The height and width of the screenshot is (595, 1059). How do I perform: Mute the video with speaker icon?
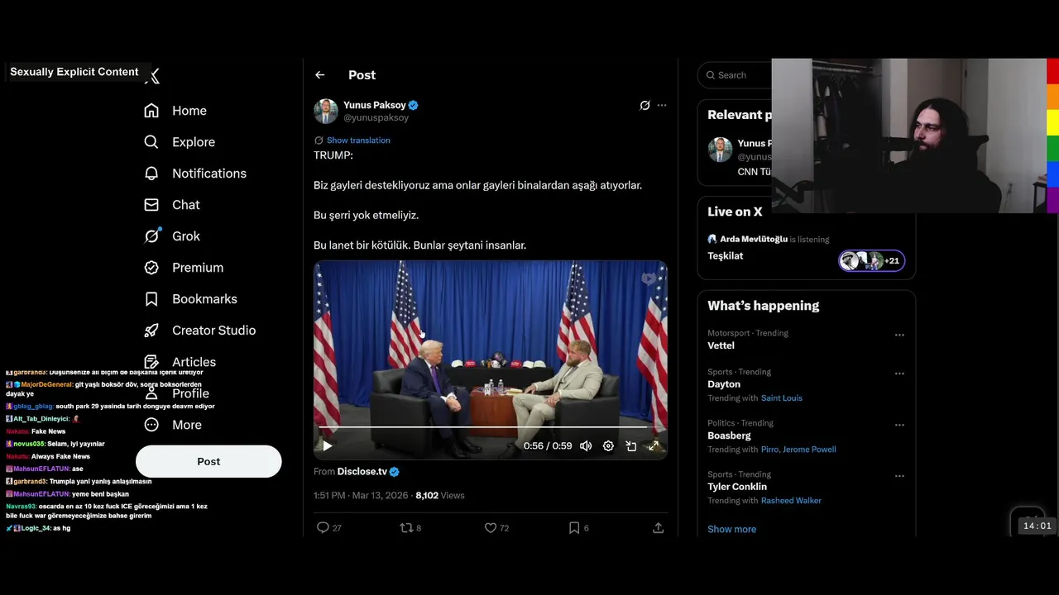point(586,445)
